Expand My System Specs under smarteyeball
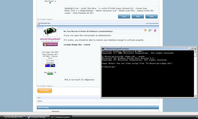 pos(45,86)
